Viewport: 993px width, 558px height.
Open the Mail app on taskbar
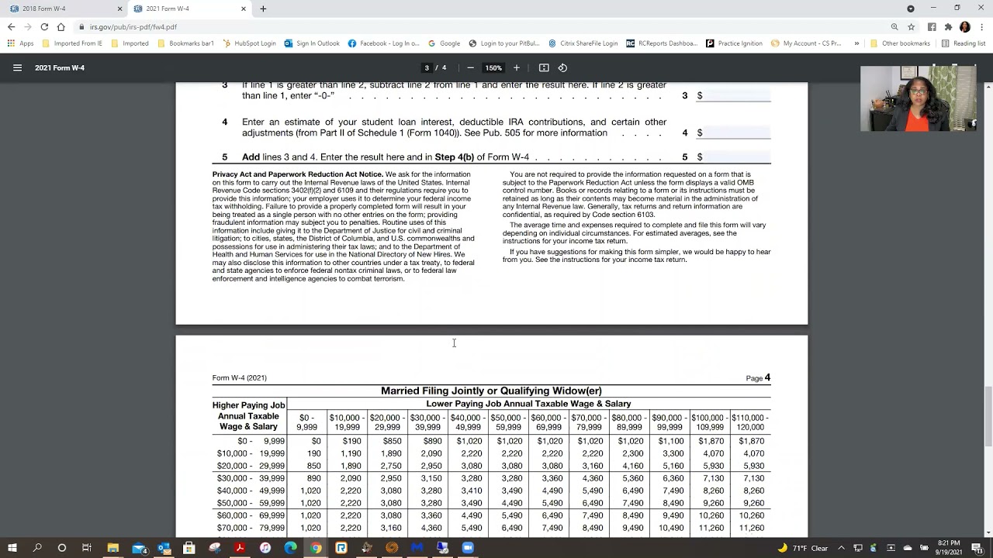[x=139, y=548]
